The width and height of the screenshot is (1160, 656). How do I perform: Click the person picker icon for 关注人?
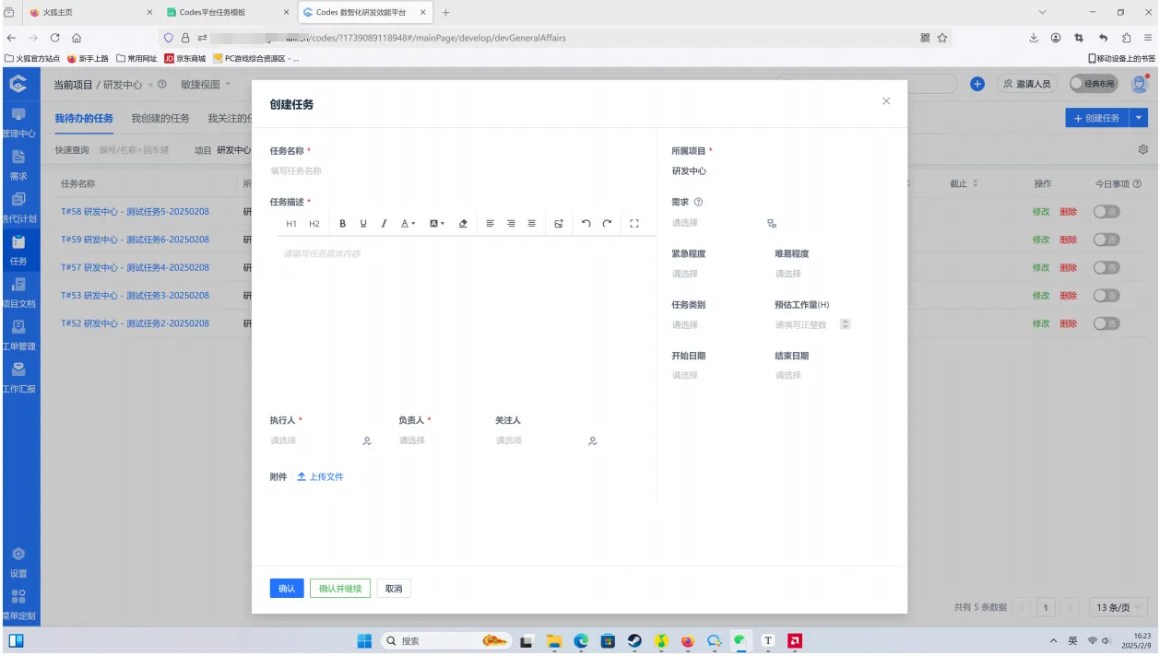593,441
